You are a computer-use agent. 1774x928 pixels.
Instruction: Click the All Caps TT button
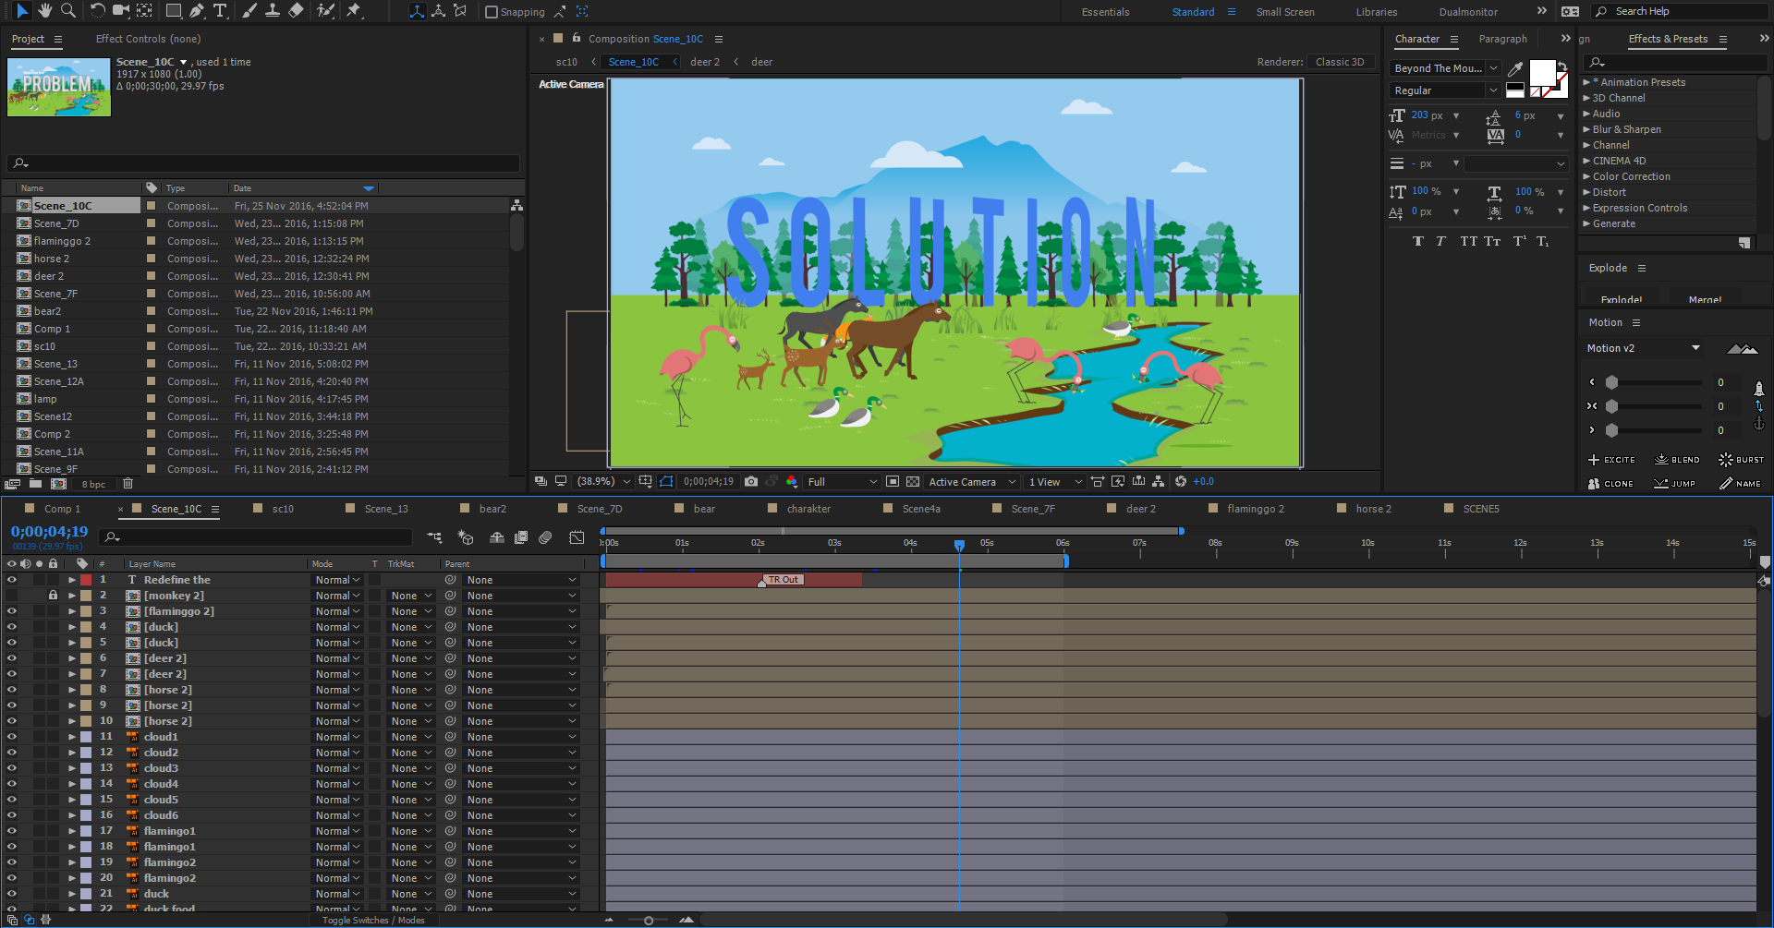coord(1468,241)
